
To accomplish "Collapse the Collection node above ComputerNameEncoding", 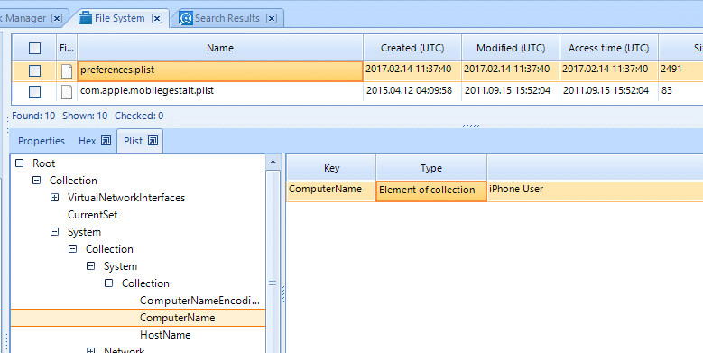I will point(108,283).
